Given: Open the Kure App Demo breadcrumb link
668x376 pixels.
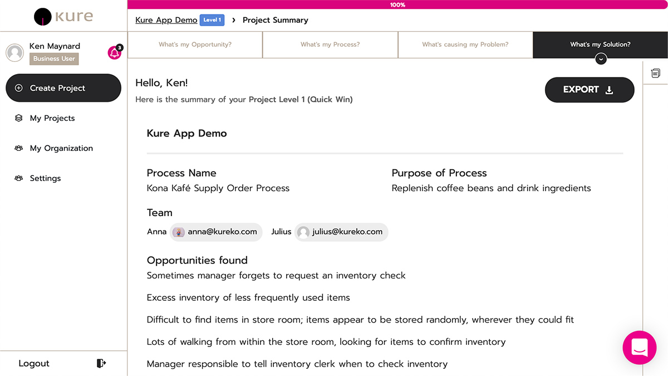Looking at the screenshot, I should click(166, 20).
